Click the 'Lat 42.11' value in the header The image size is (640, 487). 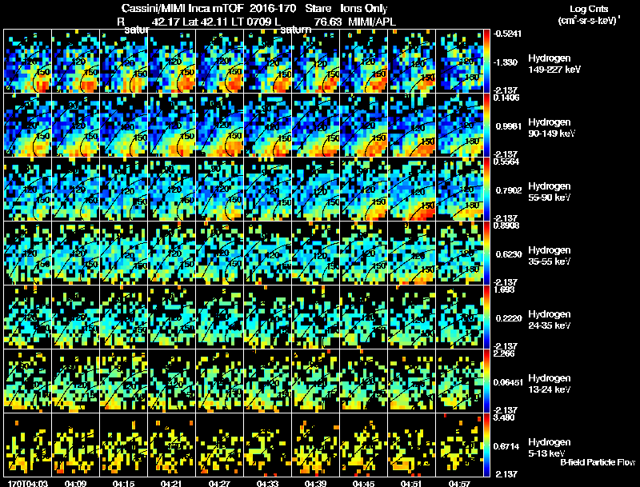(x=206, y=22)
